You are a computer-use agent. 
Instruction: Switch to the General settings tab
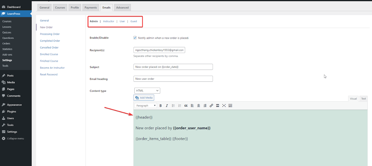(x=44, y=7)
